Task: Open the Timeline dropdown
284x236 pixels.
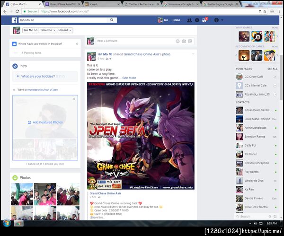Action: coord(48,30)
